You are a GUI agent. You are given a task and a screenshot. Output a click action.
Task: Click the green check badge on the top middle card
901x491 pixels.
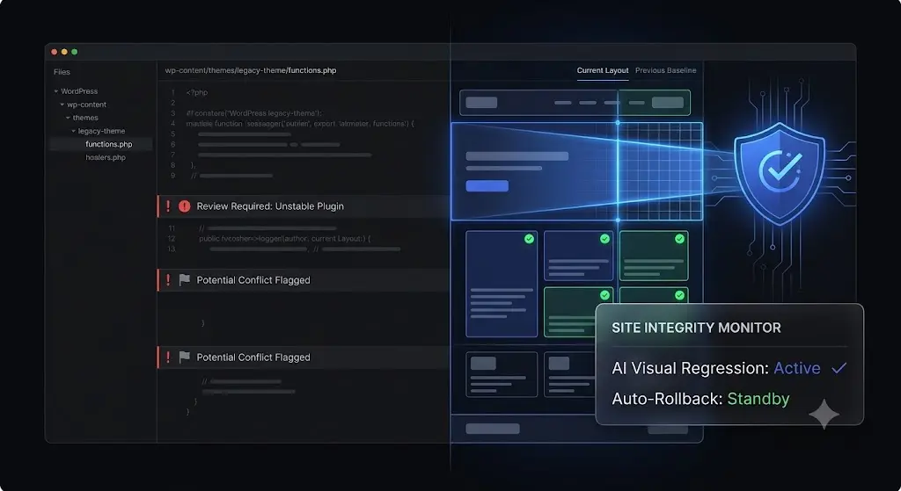tap(604, 239)
